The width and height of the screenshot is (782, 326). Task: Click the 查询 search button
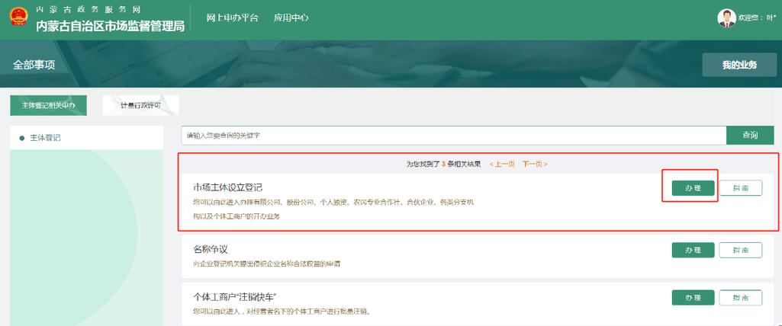point(750,135)
